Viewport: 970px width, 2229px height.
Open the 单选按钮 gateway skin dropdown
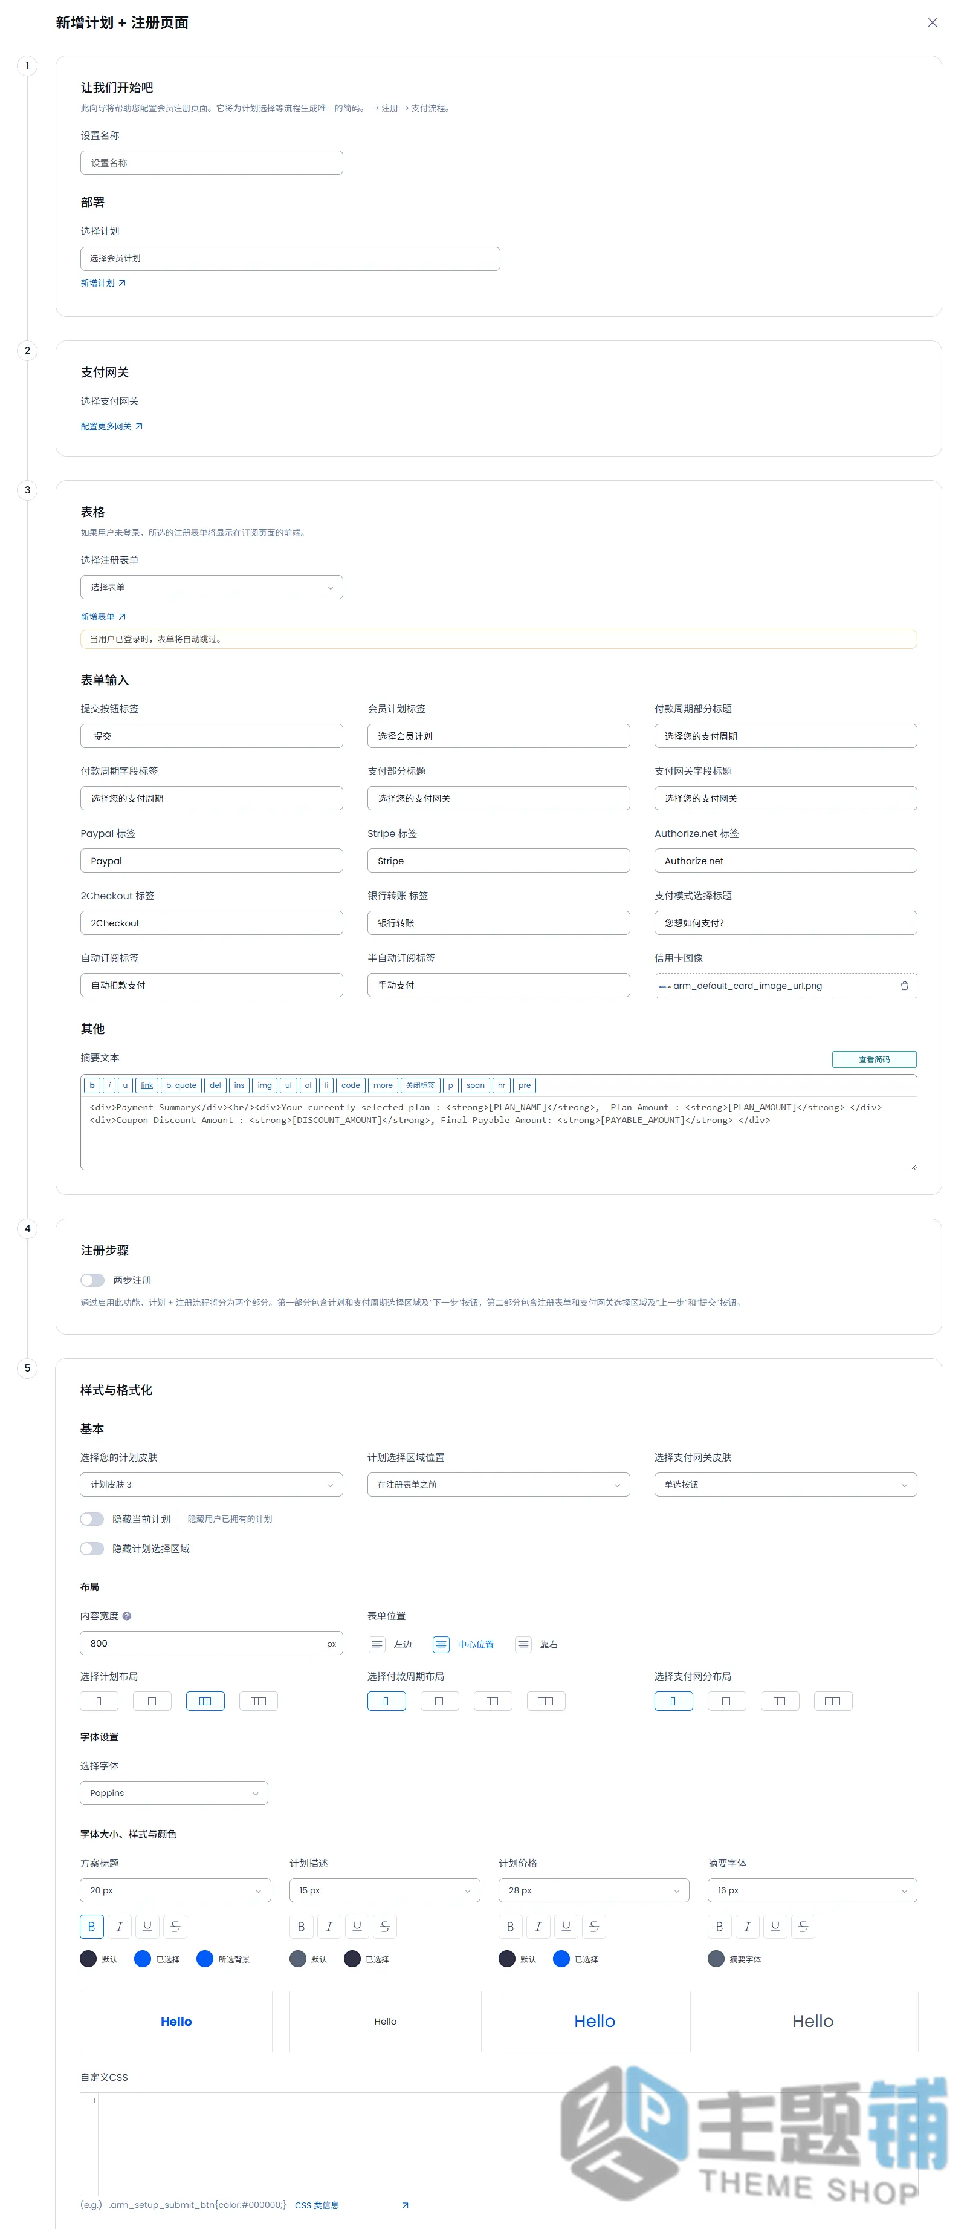click(x=786, y=1485)
